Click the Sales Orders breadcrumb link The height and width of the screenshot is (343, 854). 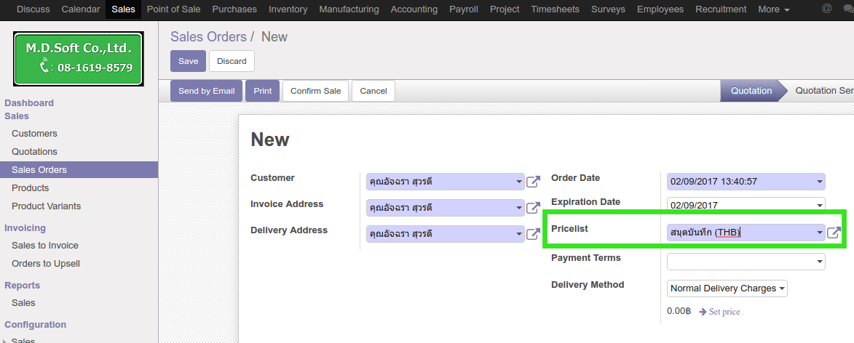click(x=208, y=36)
